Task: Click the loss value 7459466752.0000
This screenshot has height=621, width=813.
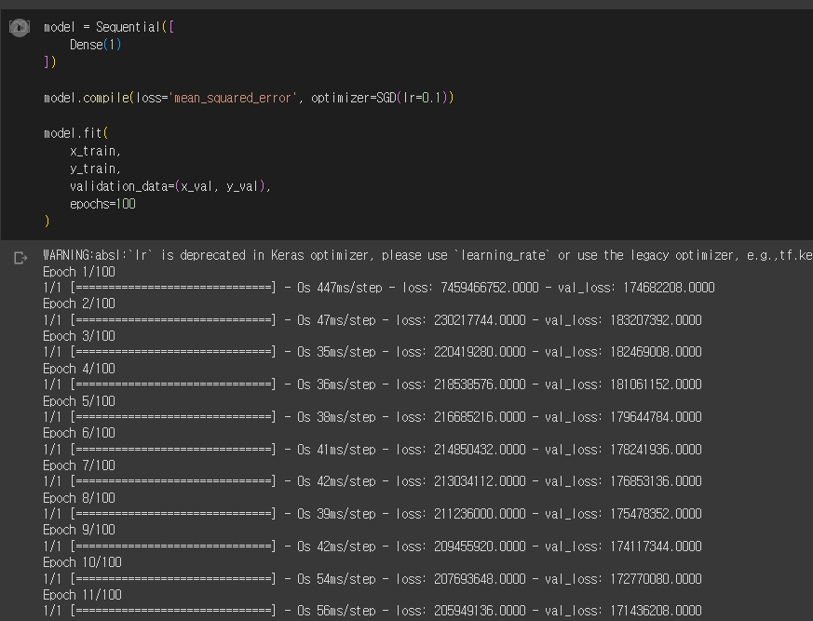Action: click(490, 288)
